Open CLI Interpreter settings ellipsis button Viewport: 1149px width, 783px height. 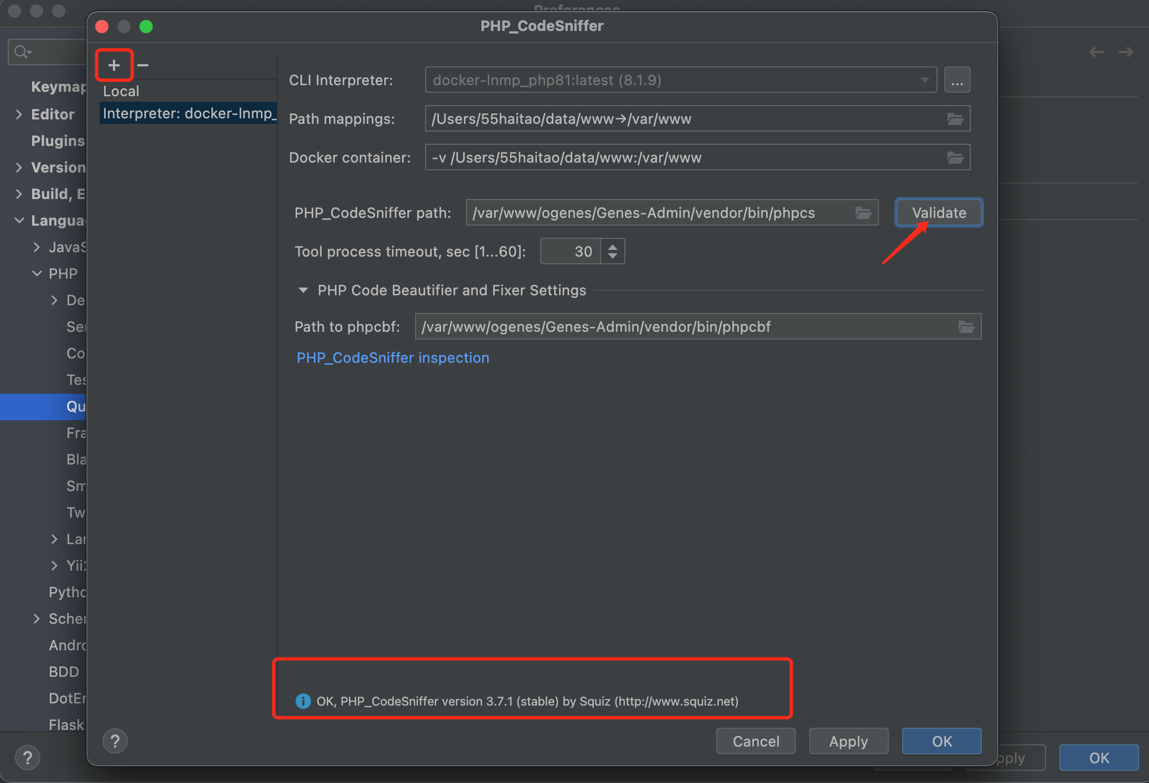pyautogui.click(x=957, y=81)
